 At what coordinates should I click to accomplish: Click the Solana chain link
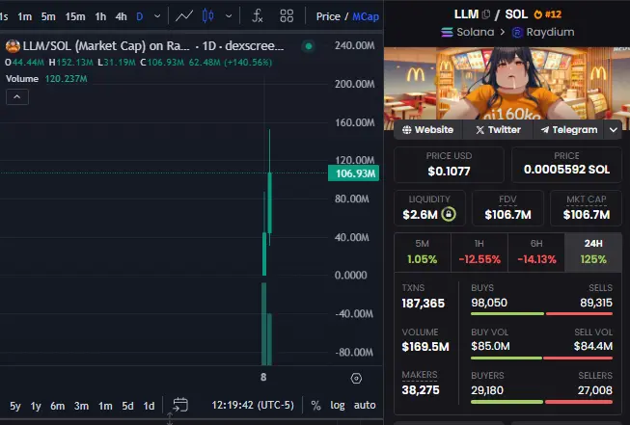[468, 32]
